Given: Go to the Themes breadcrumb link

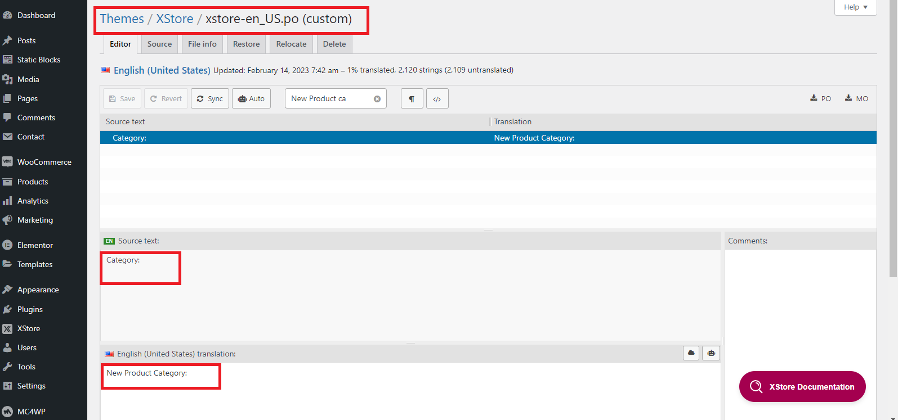Looking at the screenshot, I should coord(122,19).
